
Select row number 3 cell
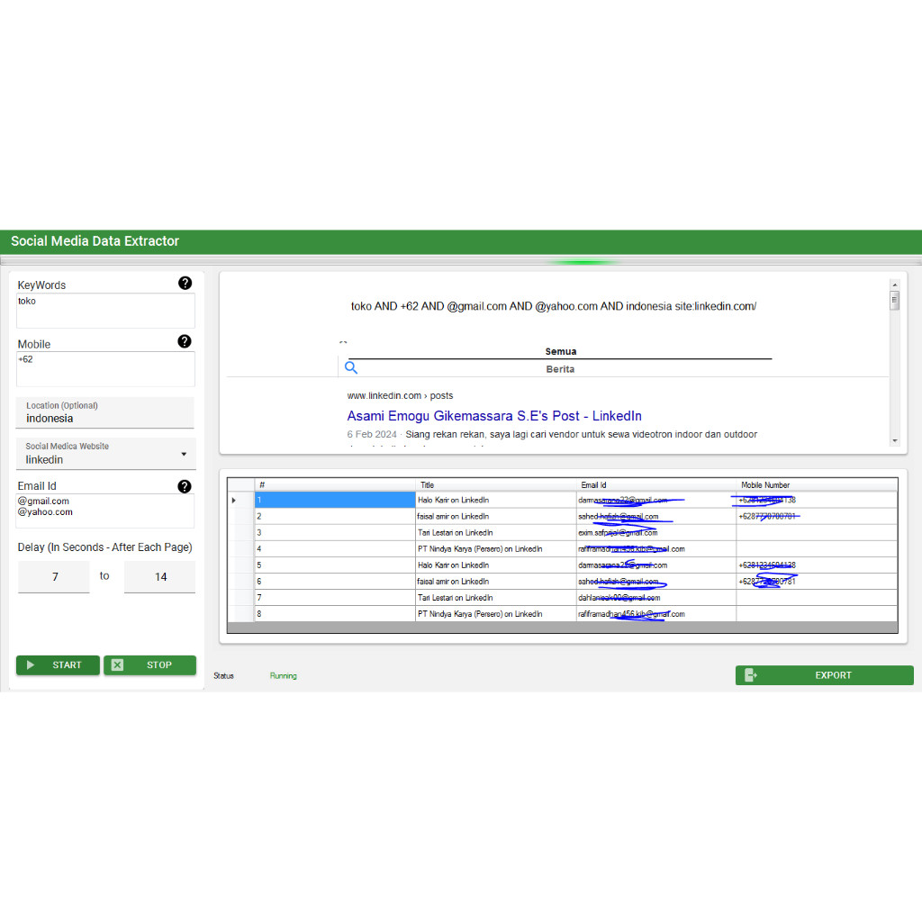tap(335, 533)
